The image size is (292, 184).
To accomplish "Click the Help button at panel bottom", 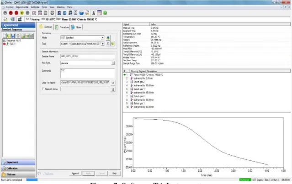I will click(114, 173).
